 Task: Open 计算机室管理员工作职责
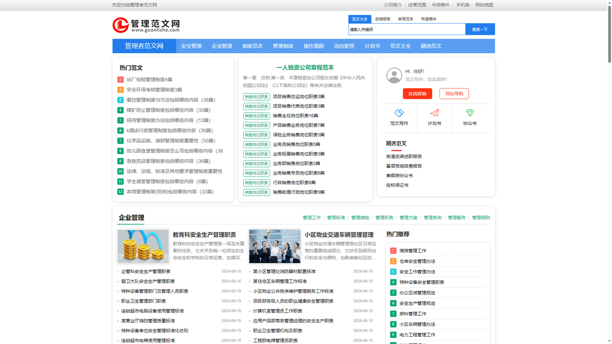tap(278, 311)
